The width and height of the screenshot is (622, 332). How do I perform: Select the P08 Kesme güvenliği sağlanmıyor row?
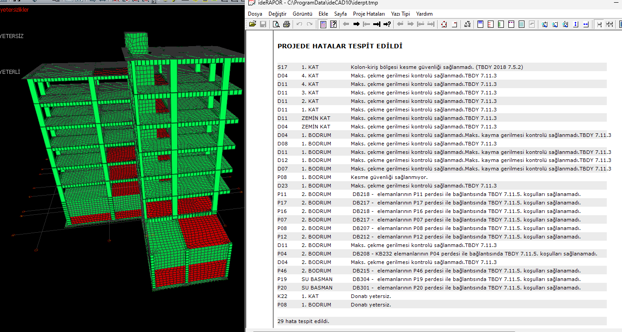tap(442, 177)
